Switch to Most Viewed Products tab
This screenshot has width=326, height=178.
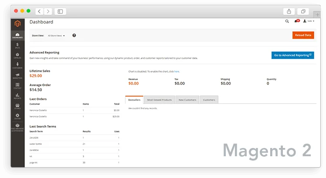160,100
